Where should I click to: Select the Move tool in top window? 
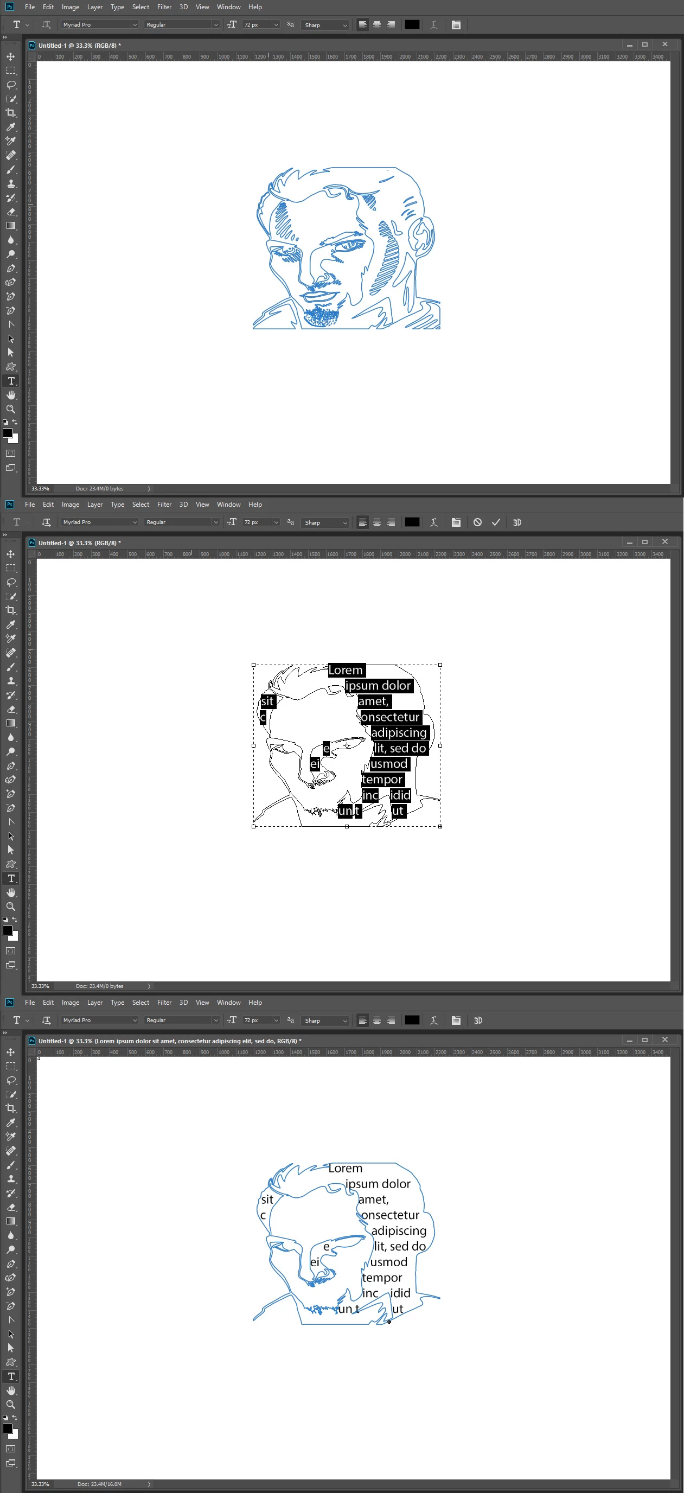tap(10, 56)
